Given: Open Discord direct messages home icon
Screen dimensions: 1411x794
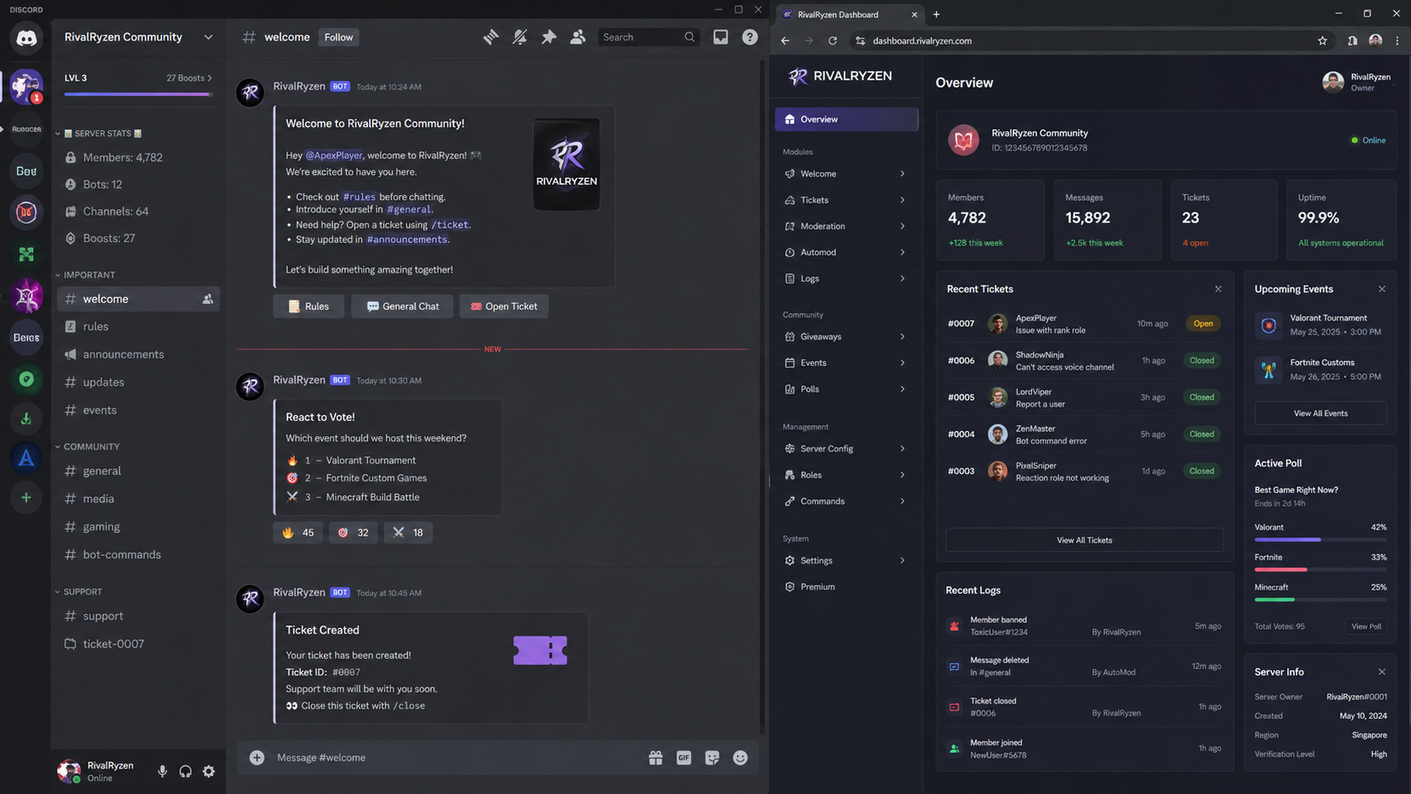Looking at the screenshot, I should click(x=26, y=38).
